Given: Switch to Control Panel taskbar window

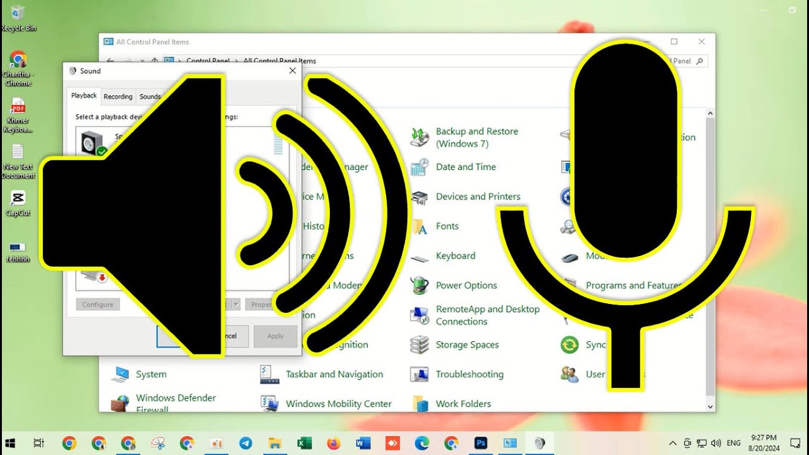Looking at the screenshot, I should [x=509, y=444].
